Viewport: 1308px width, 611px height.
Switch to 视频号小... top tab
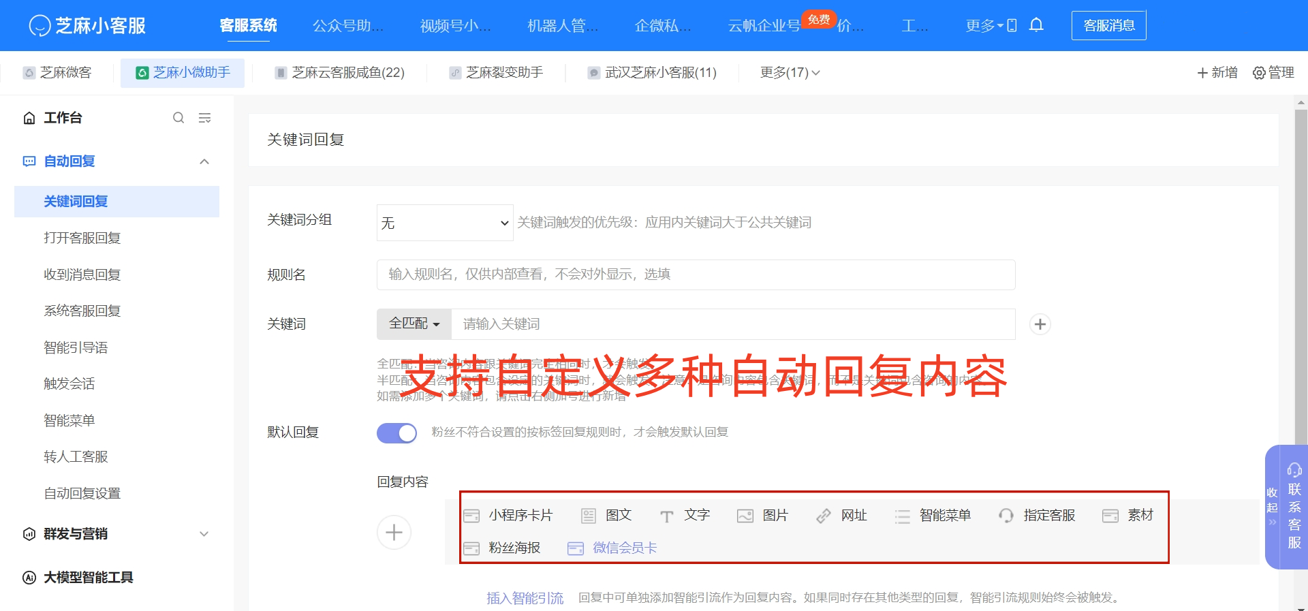tap(455, 26)
